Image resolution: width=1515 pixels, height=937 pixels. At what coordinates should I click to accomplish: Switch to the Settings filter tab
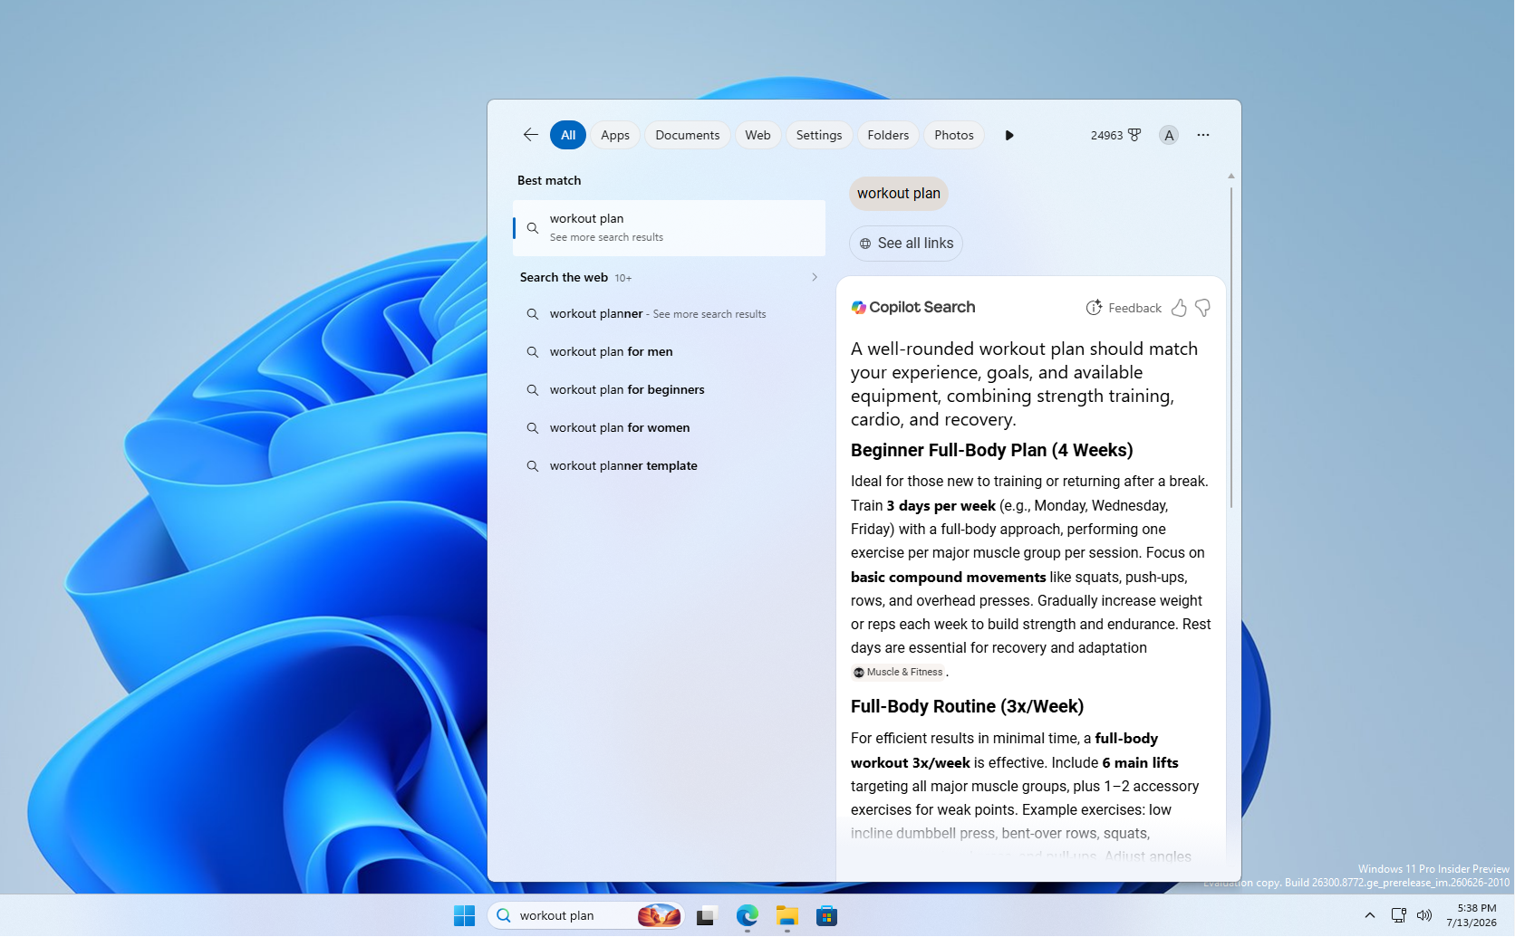point(819,135)
